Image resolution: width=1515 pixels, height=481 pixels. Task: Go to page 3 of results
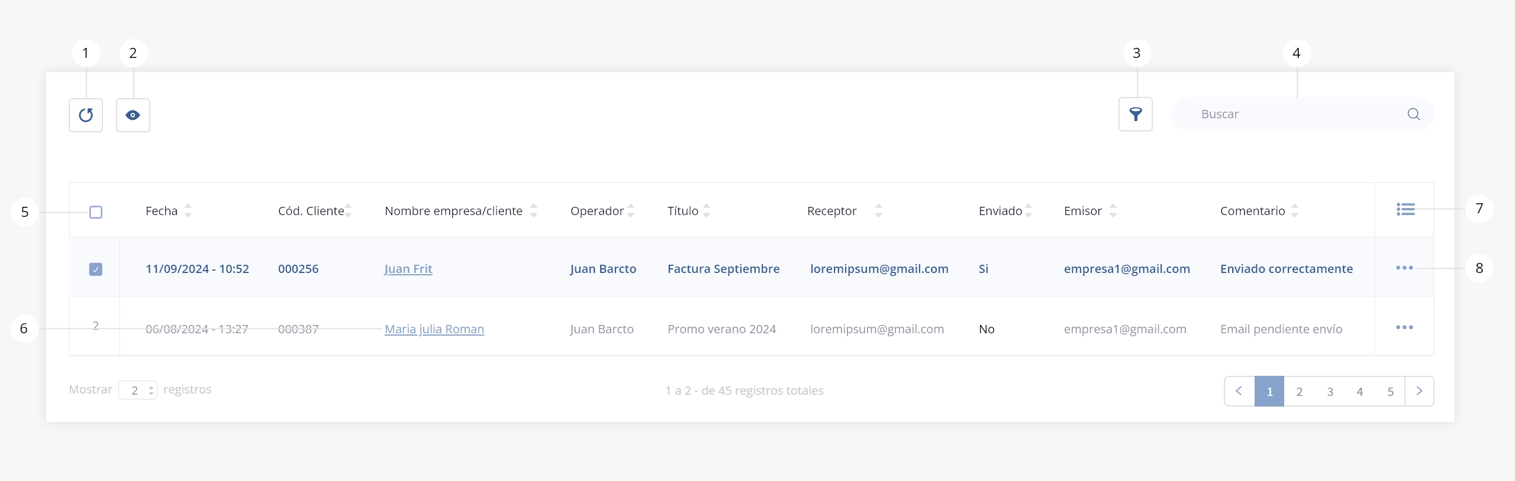pyautogui.click(x=1330, y=391)
